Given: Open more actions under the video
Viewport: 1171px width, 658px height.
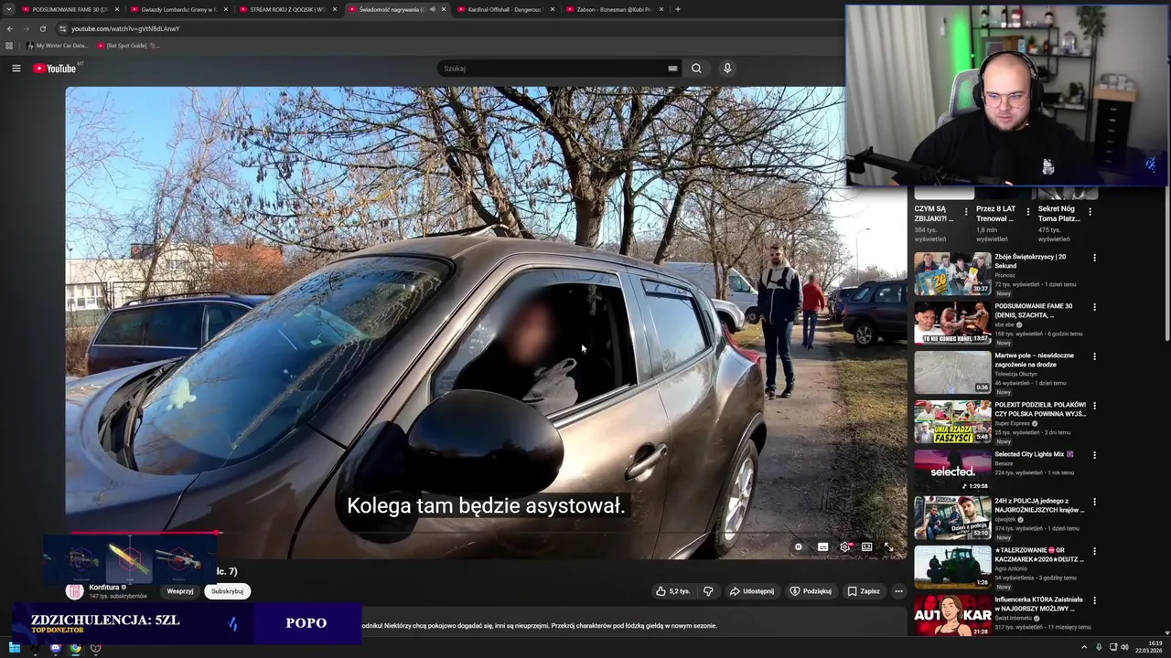Looking at the screenshot, I should coord(898,591).
